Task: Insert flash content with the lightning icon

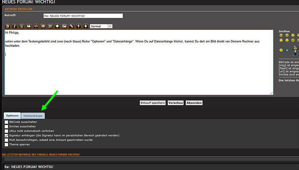Action: click(78, 26)
